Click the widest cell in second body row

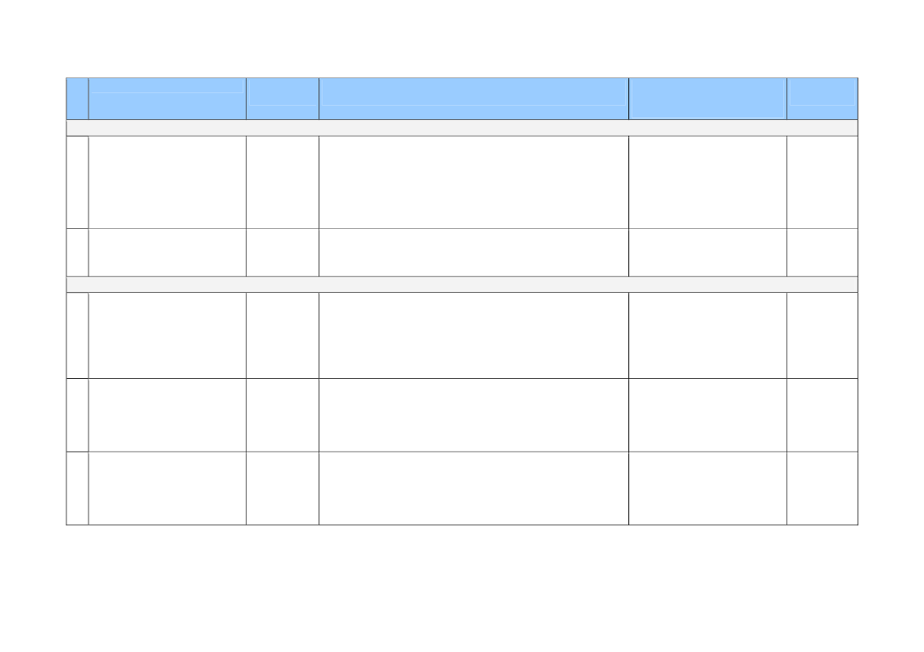[473, 253]
